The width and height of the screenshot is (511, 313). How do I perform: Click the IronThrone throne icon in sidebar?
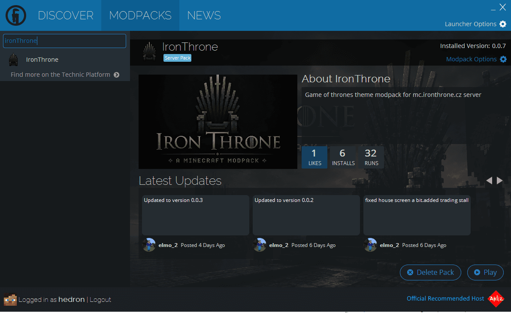[x=13, y=60]
